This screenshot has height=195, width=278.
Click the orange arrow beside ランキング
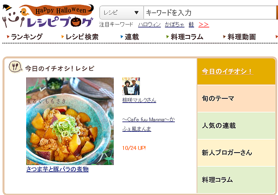[8, 37]
